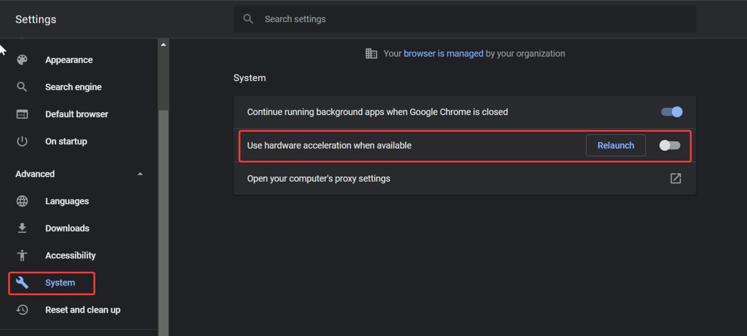Click the managed organization building icon

pyautogui.click(x=371, y=53)
